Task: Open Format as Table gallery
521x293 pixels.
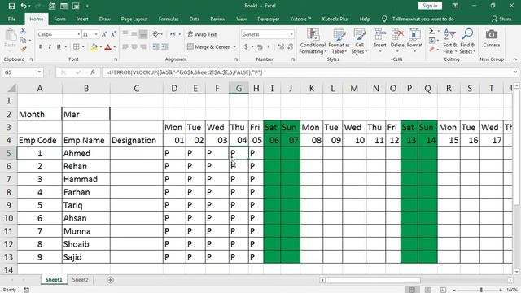Action: (x=339, y=42)
